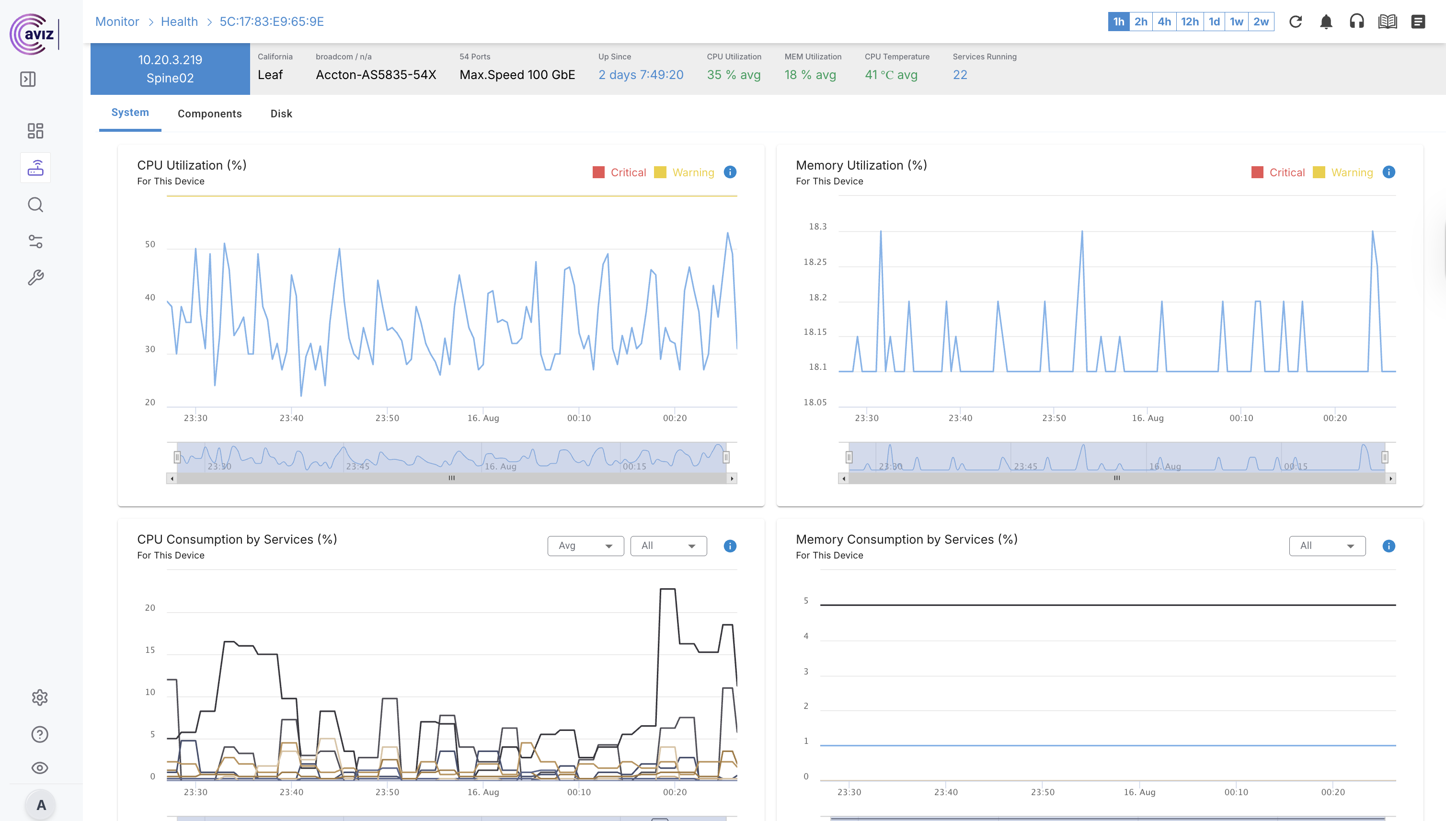Image resolution: width=1446 pixels, height=821 pixels.
Task: Open the notifications bell
Action: point(1326,22)
